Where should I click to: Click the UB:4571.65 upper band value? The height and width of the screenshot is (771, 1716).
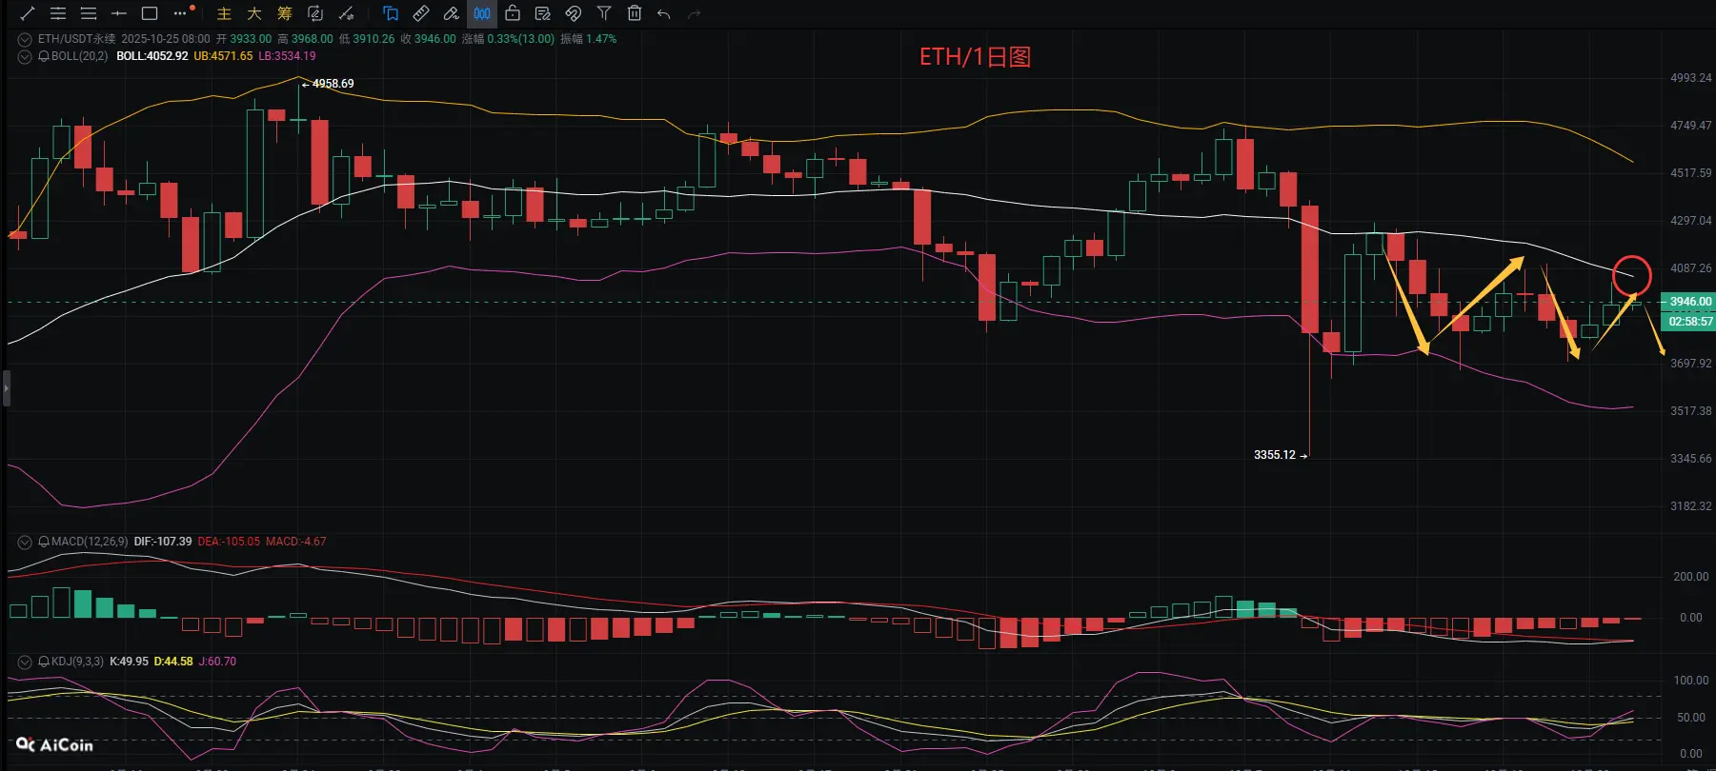tap(223, 56)
